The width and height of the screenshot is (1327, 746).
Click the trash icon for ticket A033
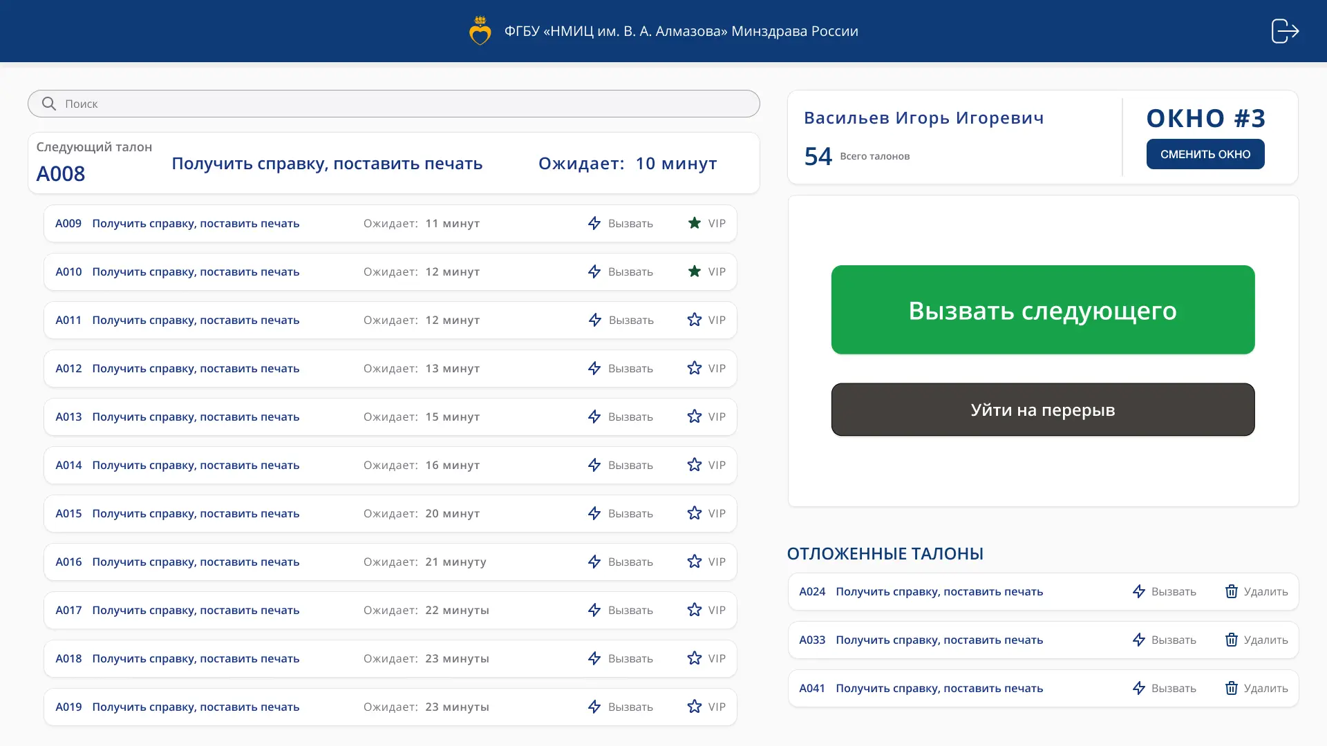point(1232,640)
